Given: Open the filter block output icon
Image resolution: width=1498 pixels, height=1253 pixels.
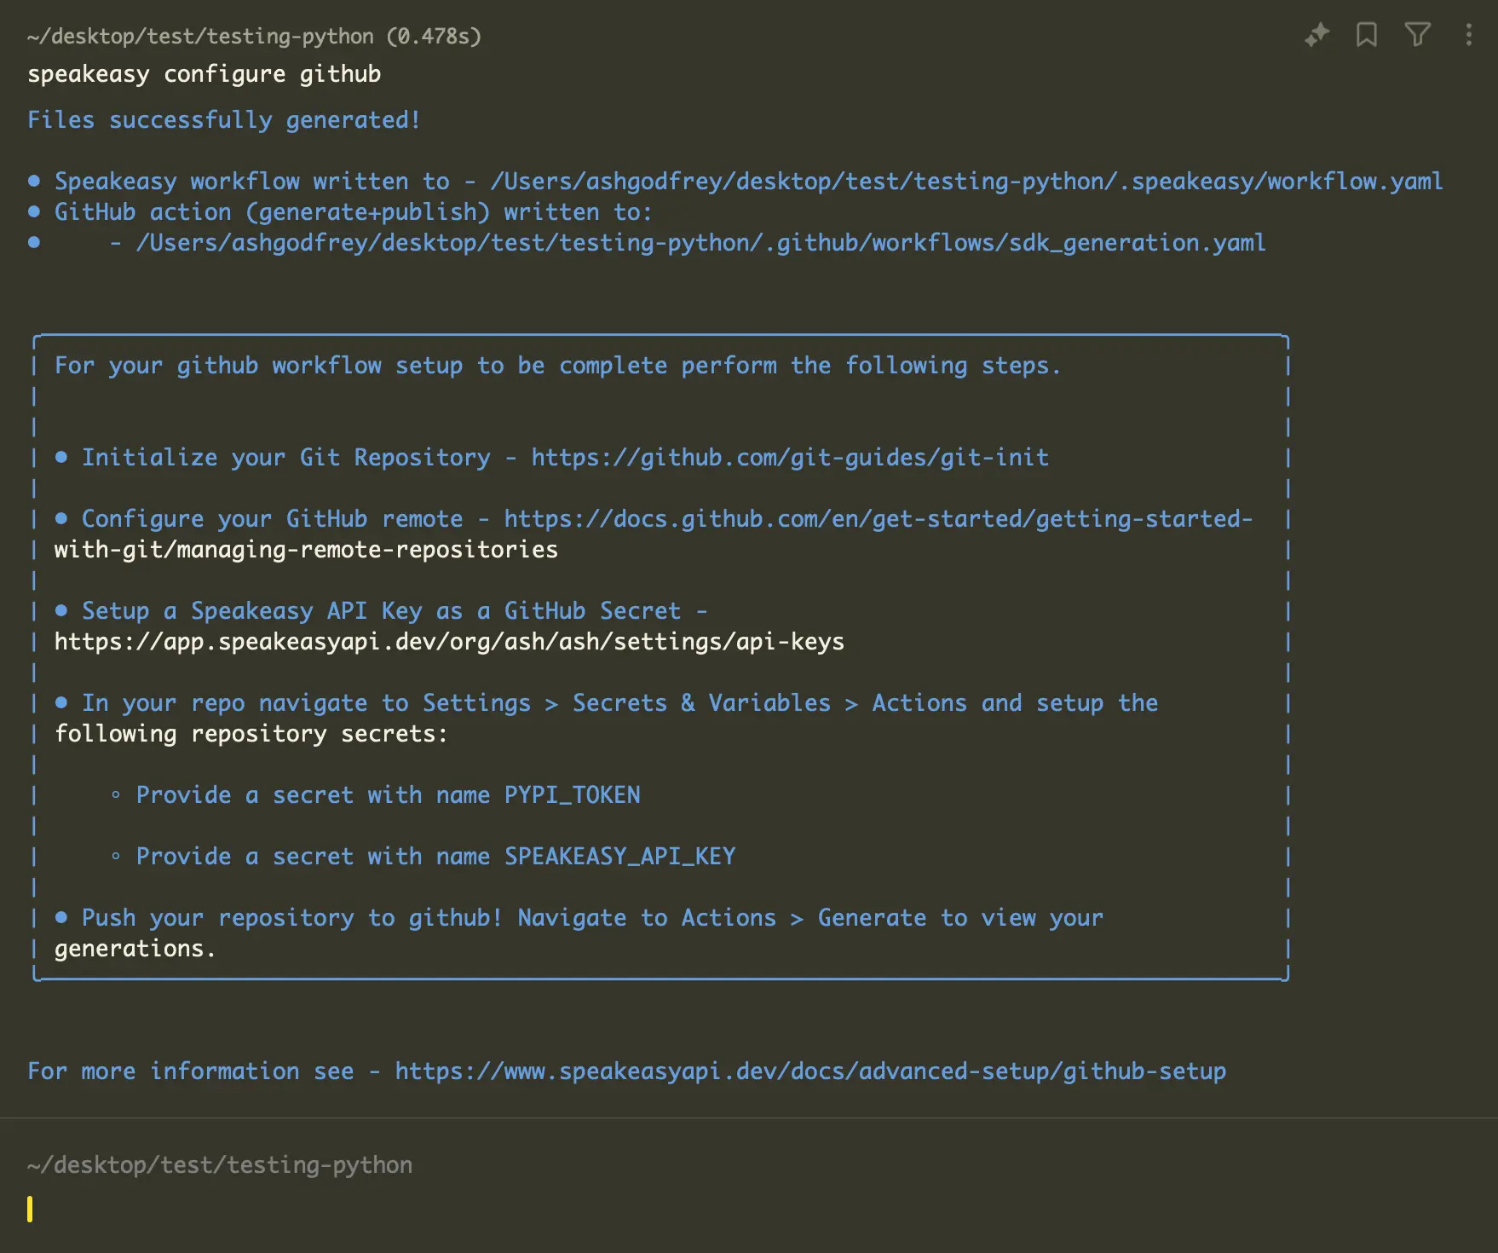Looking at the screenshot, I should [1417, 35].
